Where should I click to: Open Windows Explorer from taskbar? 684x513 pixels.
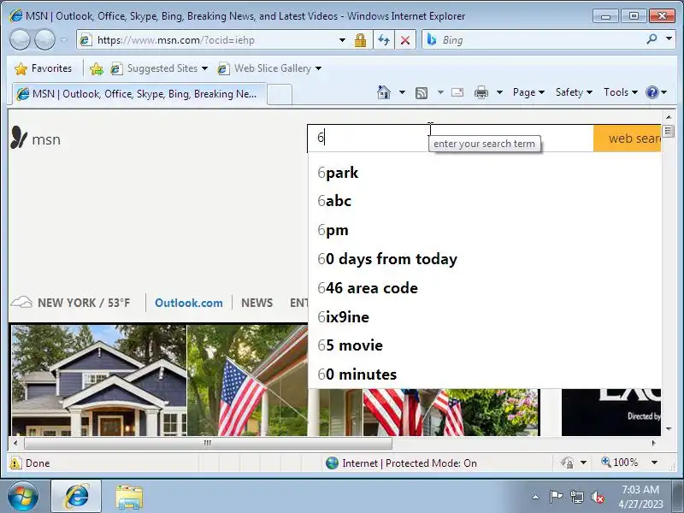click(x=129, y=496)
